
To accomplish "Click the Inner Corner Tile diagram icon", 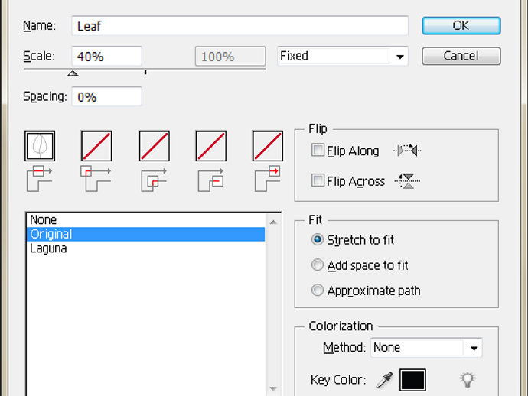I will click(x=154, y=180).
